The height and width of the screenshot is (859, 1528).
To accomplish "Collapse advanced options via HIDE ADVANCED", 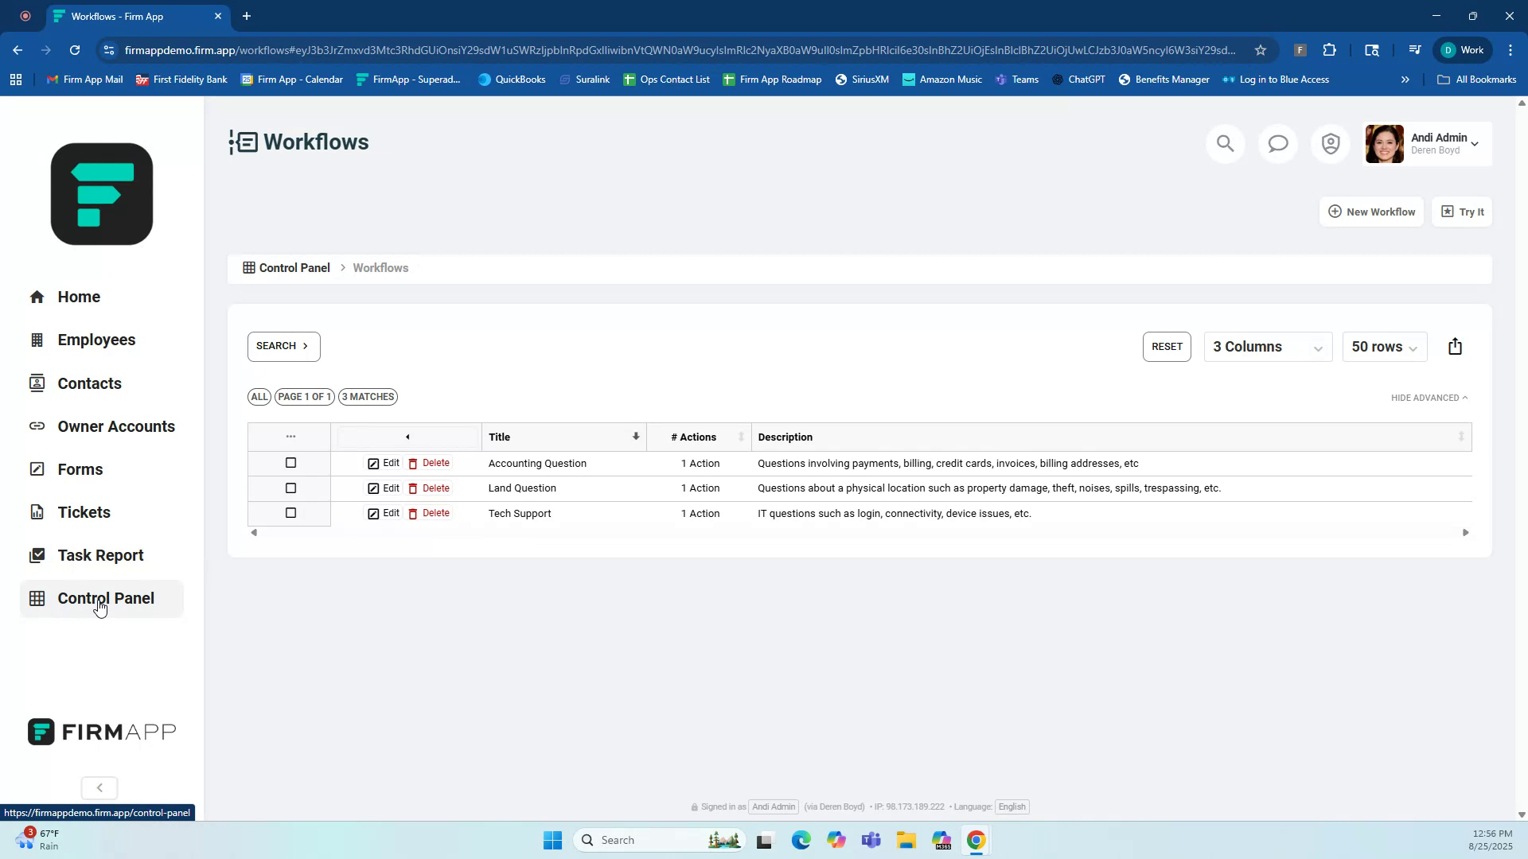I will [1429, 397].
